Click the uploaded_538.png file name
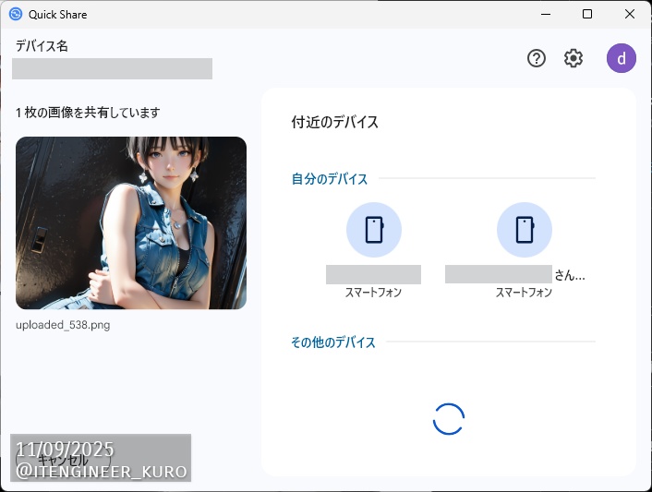Viewport: 652px width, 492px height. [63, 325]
